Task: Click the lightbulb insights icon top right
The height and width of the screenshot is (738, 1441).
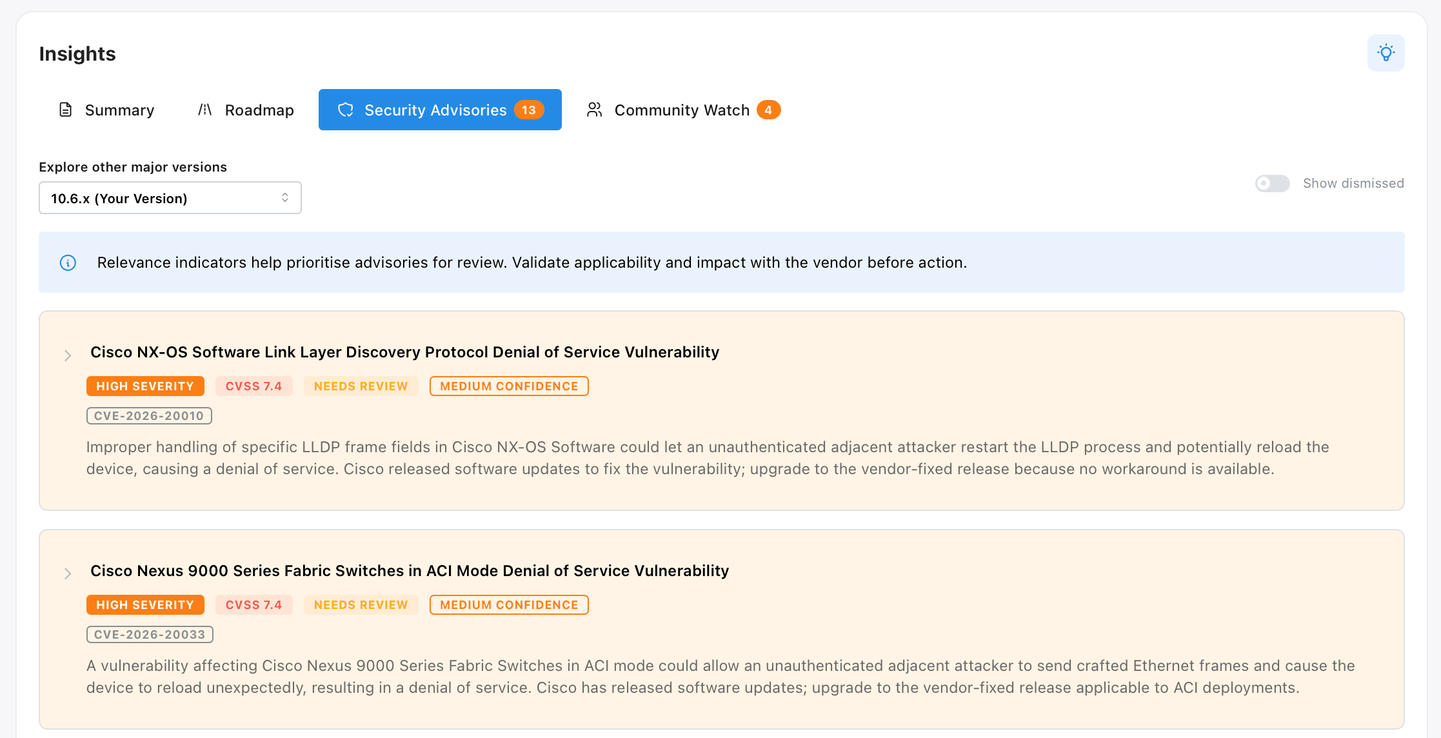Action: click(1386, 53)
